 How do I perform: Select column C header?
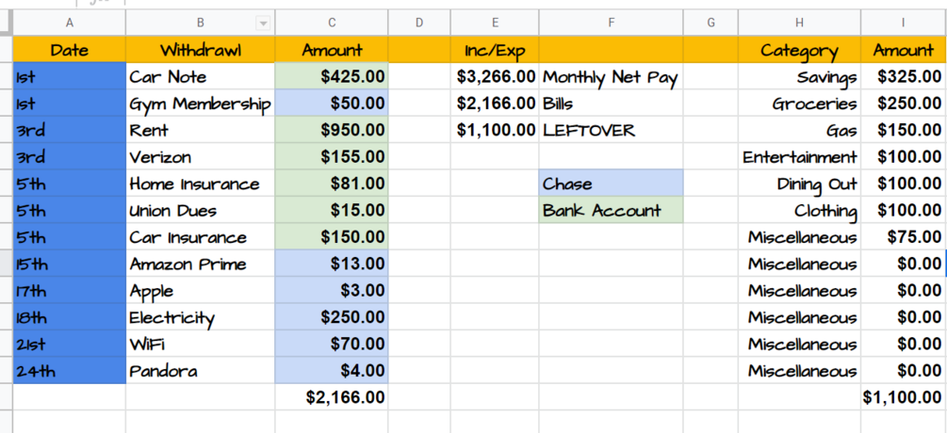pyautogui.click(x=332, y=23)
